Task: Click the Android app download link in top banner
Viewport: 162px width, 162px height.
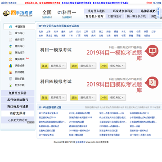Action: [x=76, y=3]
